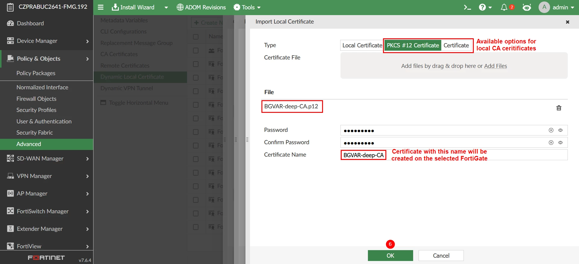
Task: Select Local Certificate type option
Action: [x=362, y=45]
